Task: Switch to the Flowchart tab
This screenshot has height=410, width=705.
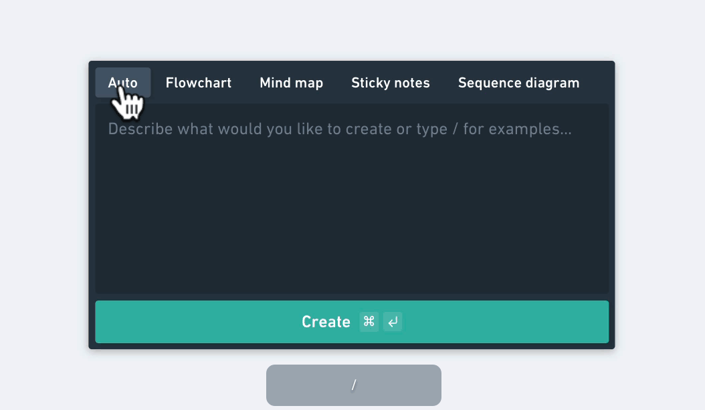Action: pyautogui.click(x=199, y=83)
